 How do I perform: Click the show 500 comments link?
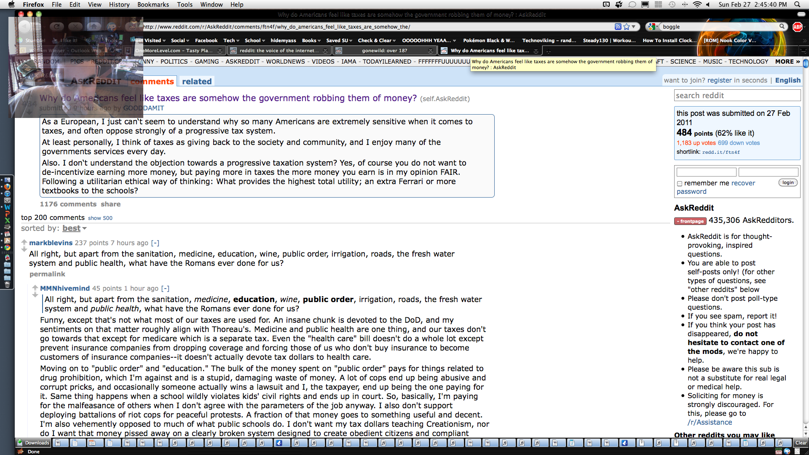100,218
